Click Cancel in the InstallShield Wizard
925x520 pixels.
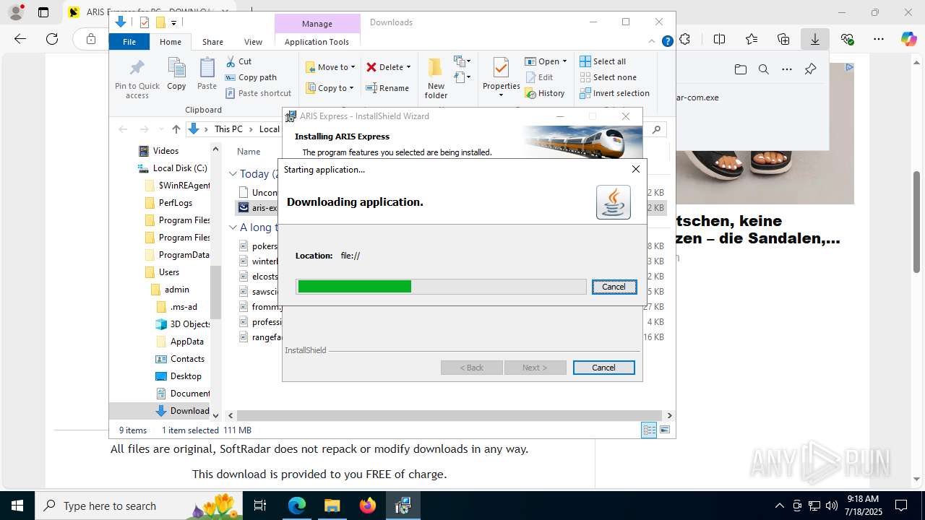coord(604,368)
